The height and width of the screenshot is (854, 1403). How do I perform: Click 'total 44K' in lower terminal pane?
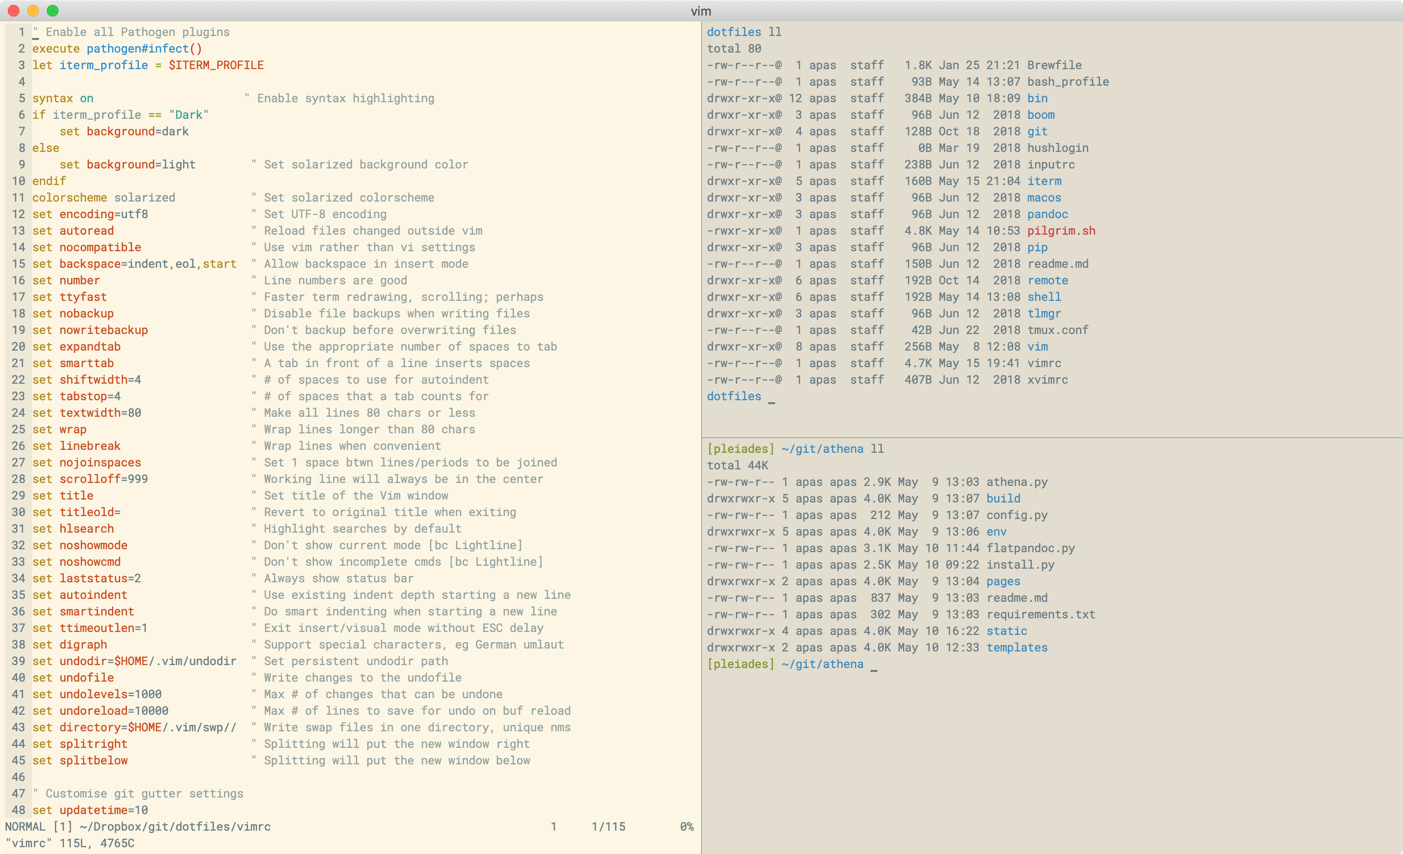[737, 465]
